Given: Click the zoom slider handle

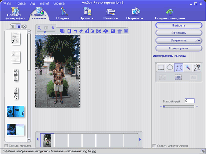Looking at the screenshot, I should 45,32.
